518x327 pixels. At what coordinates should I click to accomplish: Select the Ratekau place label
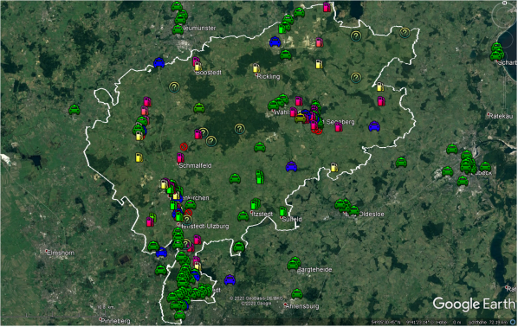tap(502, 116)
